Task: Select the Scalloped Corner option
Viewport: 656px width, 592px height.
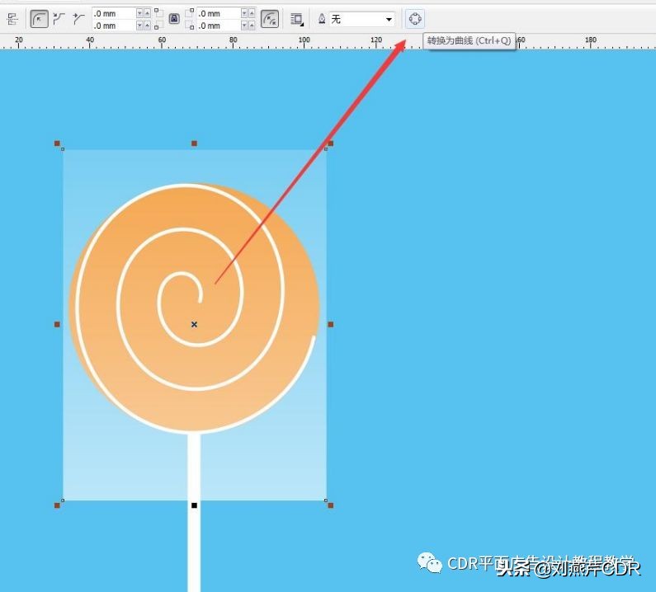Action: 59,19
